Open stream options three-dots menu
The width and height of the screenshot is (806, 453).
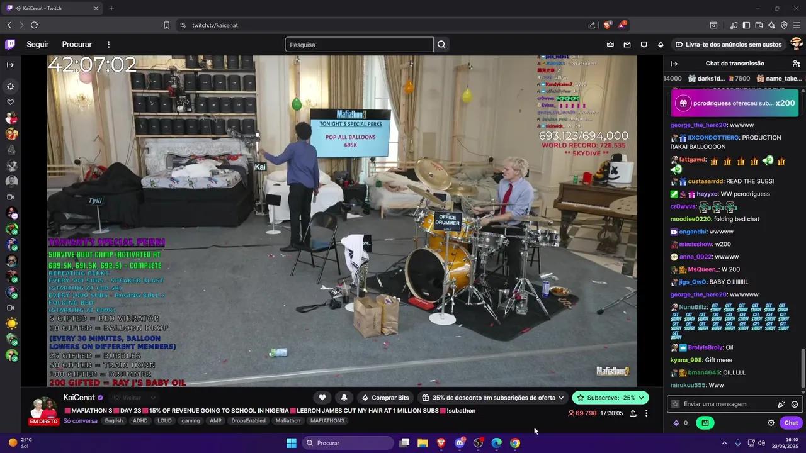point(646,413)
